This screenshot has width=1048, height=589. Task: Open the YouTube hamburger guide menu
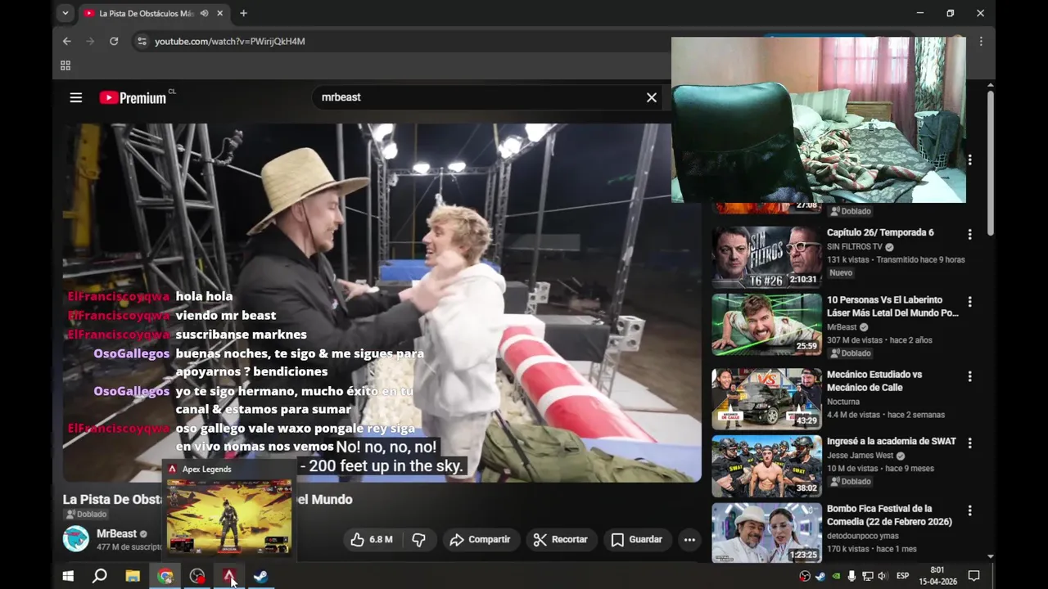click(76, 97)
